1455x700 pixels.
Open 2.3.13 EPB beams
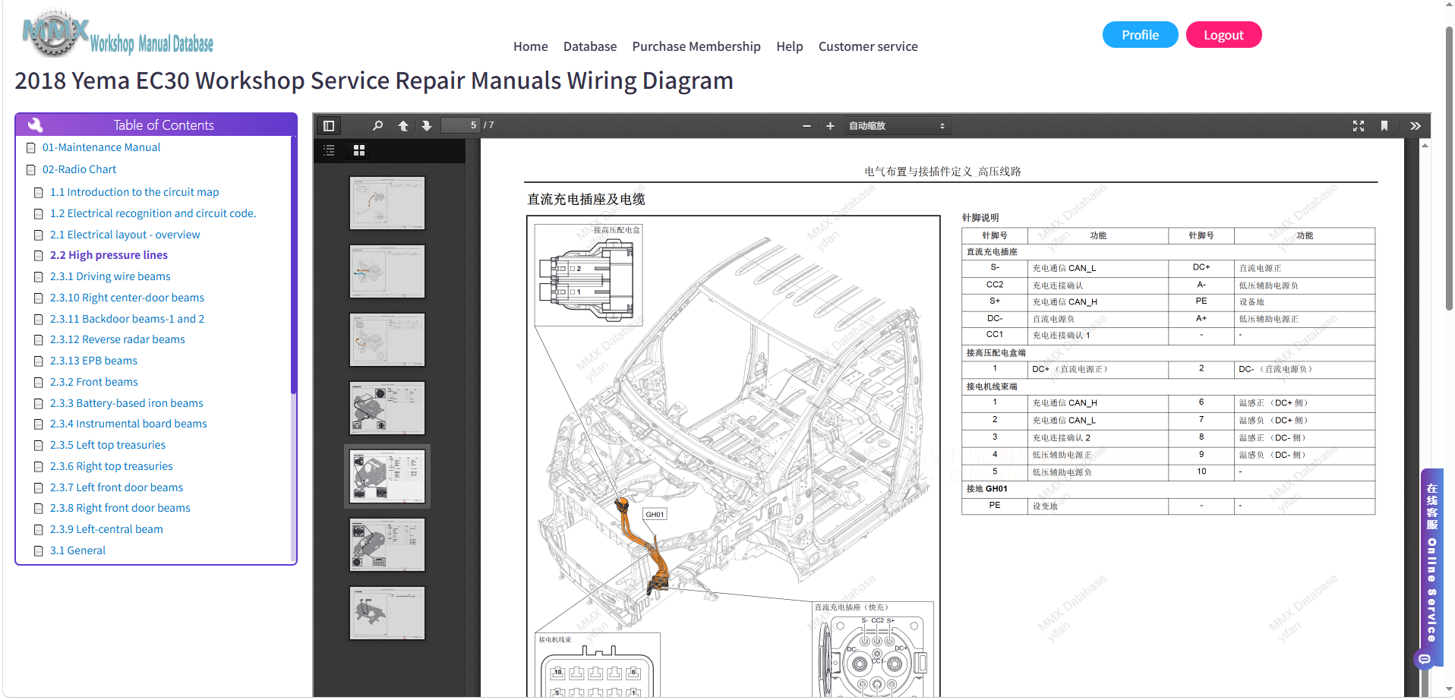(93, 361)
